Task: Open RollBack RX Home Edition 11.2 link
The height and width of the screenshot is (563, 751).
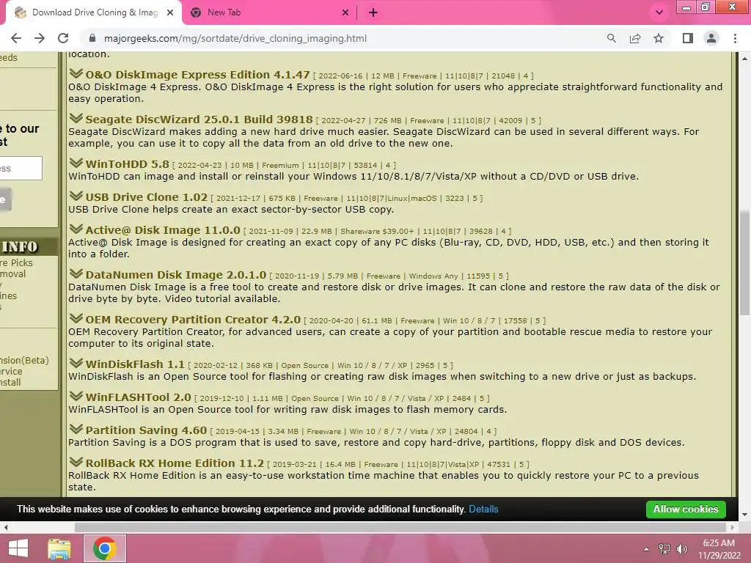Action: [175, 463]
